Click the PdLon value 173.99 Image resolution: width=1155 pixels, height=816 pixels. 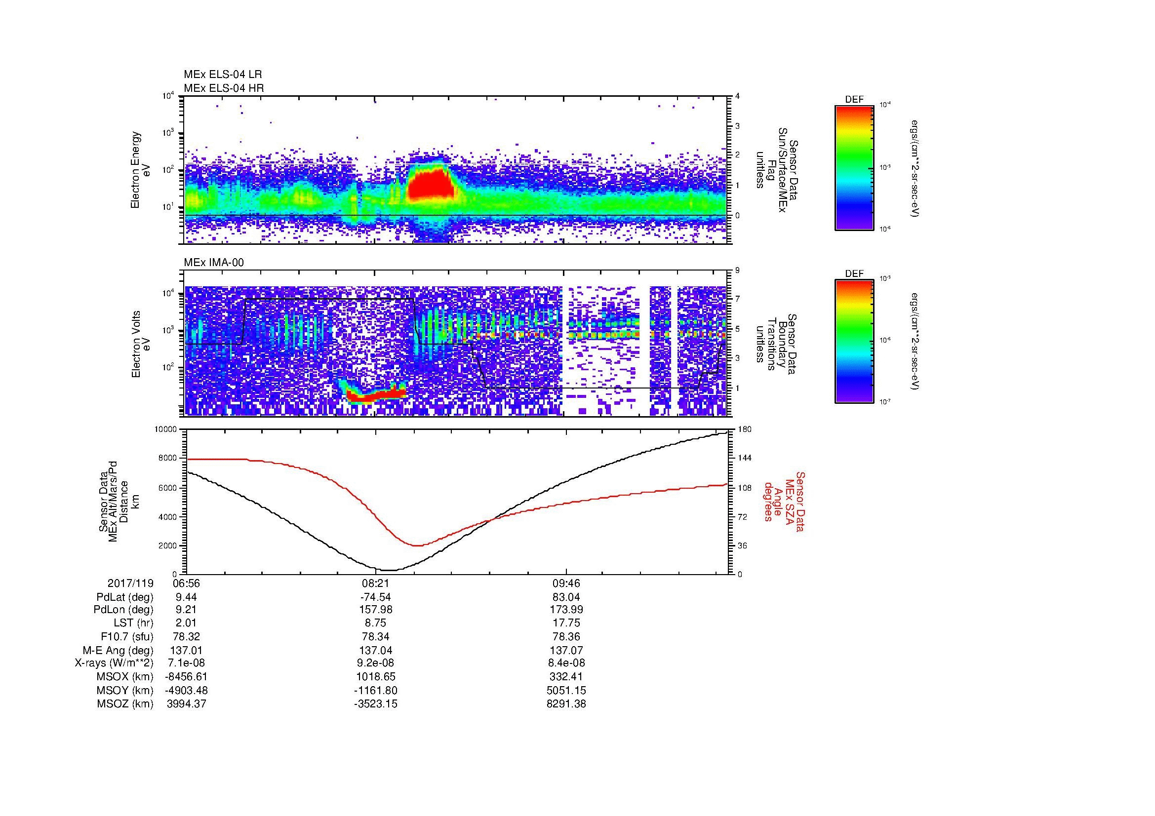click(566, 610)
